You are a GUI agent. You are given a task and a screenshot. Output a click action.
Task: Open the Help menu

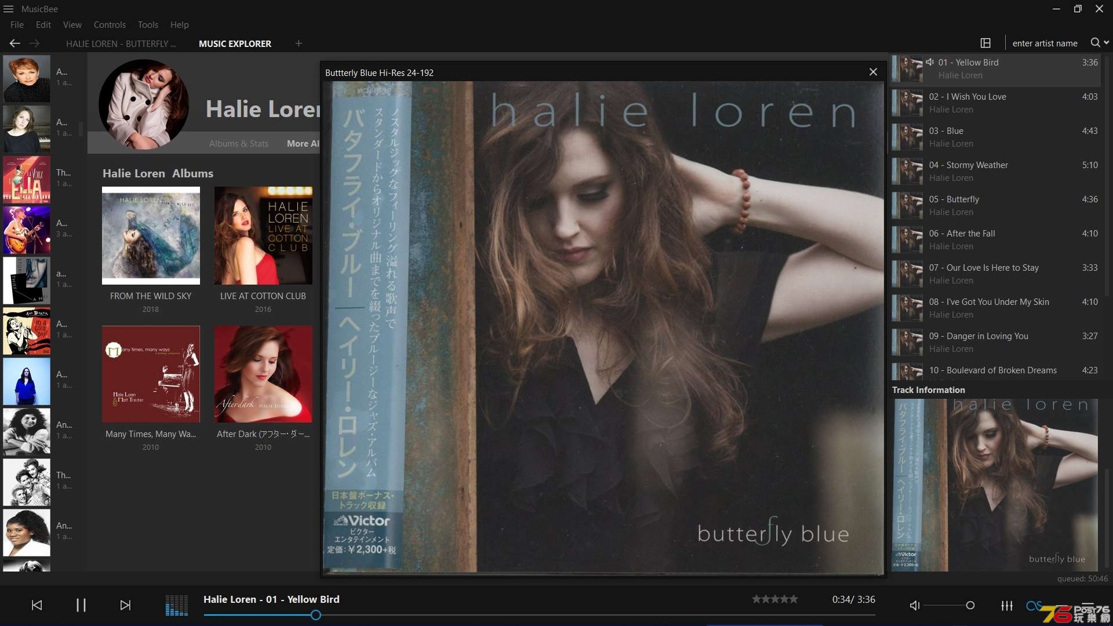click(x=180, y=25)
